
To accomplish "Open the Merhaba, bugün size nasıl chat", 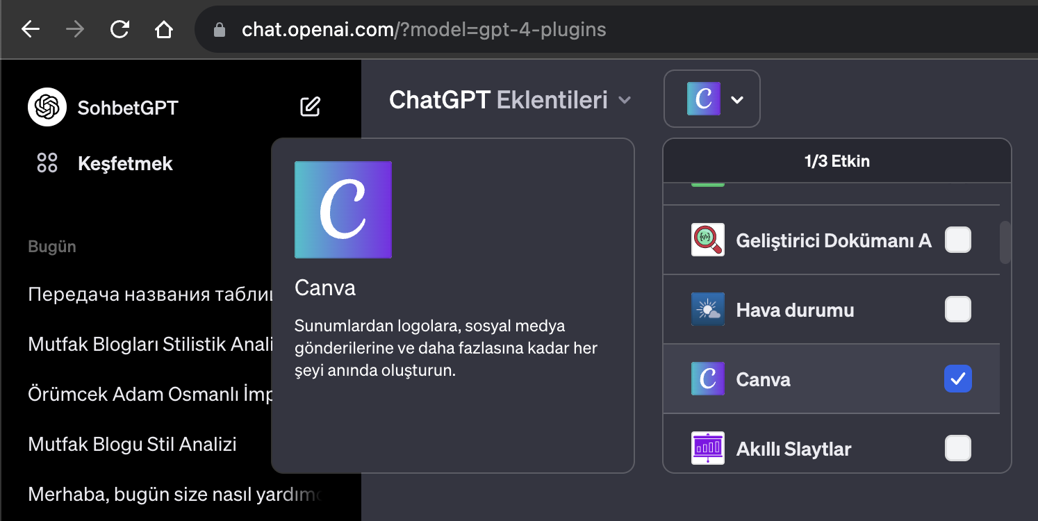I will tap(176, 494).
